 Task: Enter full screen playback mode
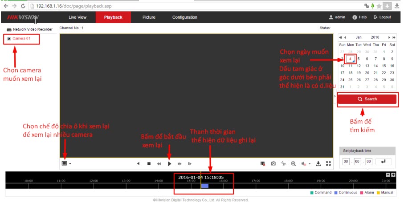(x=329, y=164)
